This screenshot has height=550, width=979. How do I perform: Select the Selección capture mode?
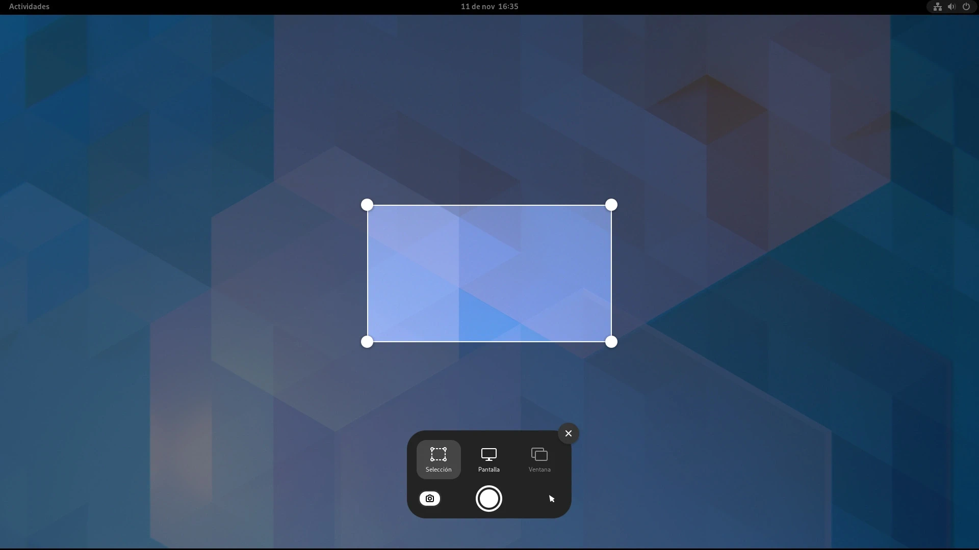point(439,459)
